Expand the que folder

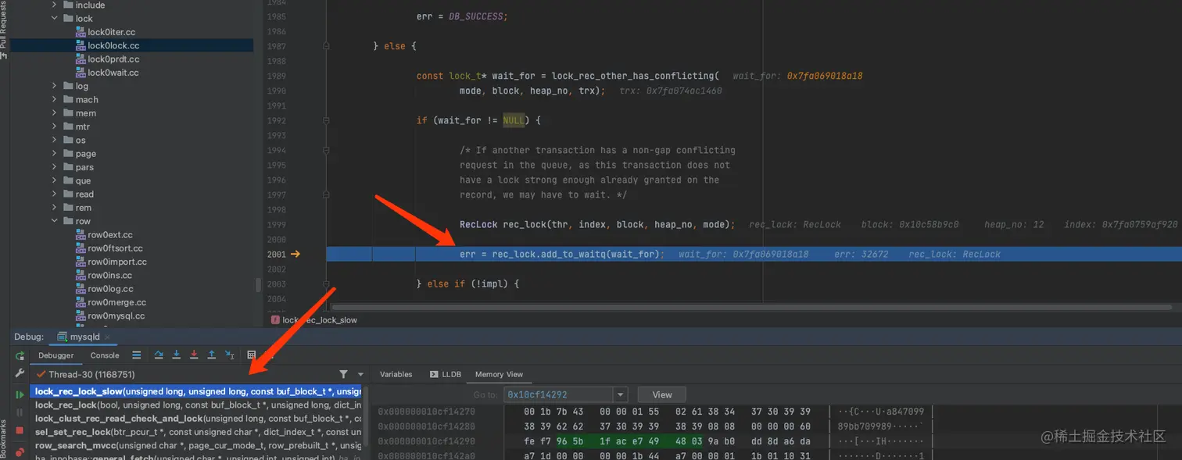coord(54,180)
